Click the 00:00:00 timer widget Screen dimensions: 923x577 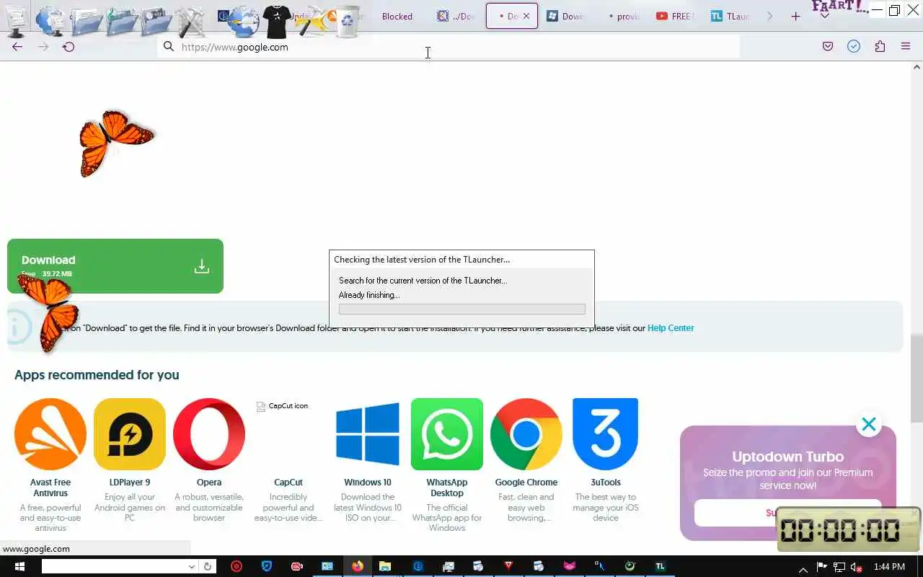pyautogui.click(x=848, y=530)
